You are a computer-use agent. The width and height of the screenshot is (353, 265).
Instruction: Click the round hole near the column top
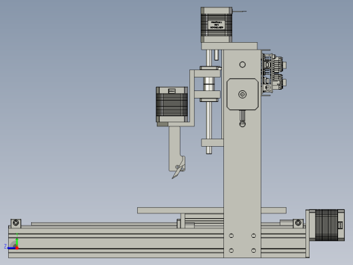pos(242,65)
